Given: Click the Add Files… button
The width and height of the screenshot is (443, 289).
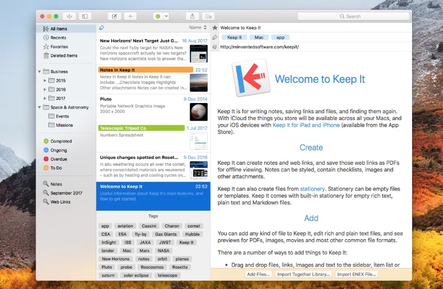Looking at the screenshot, I should coord(258,274).
